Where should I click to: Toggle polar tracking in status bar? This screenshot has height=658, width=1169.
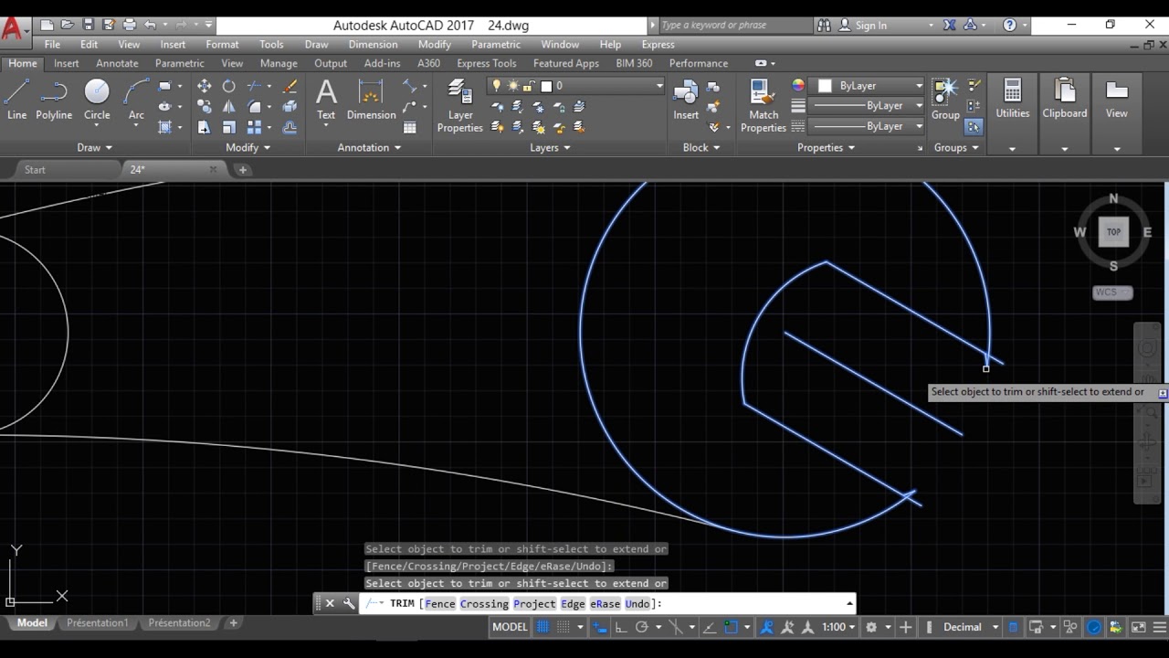pos(641,627)
